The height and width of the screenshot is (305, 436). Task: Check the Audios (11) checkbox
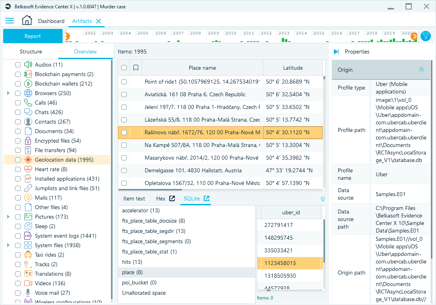pos(18,65)
